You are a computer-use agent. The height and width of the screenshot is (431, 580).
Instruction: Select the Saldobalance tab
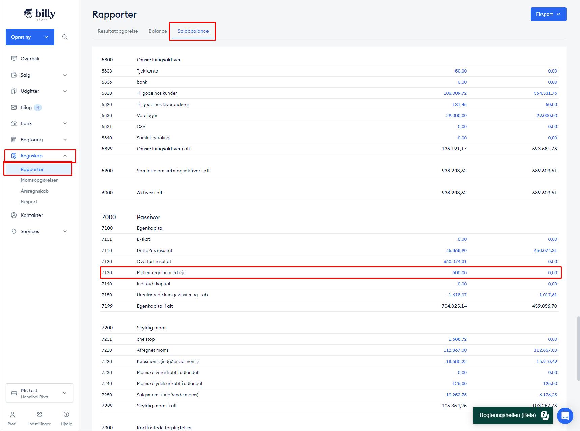pos(193,31)
